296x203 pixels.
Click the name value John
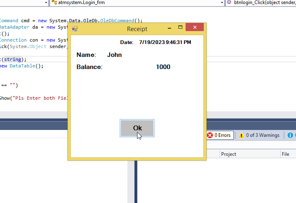coord(114,55)
